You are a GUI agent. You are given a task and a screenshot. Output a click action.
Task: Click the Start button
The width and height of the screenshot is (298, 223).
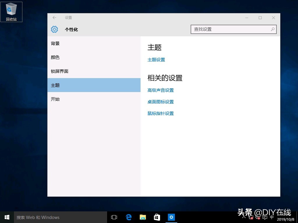click(x=7, y=217)
